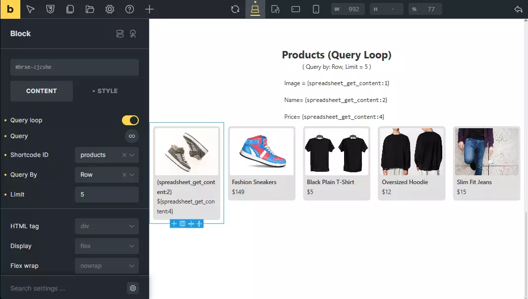Viewport: 528px width, 299px height.
Task: Expand the Query By dropdown
Action: click(132, 175)
